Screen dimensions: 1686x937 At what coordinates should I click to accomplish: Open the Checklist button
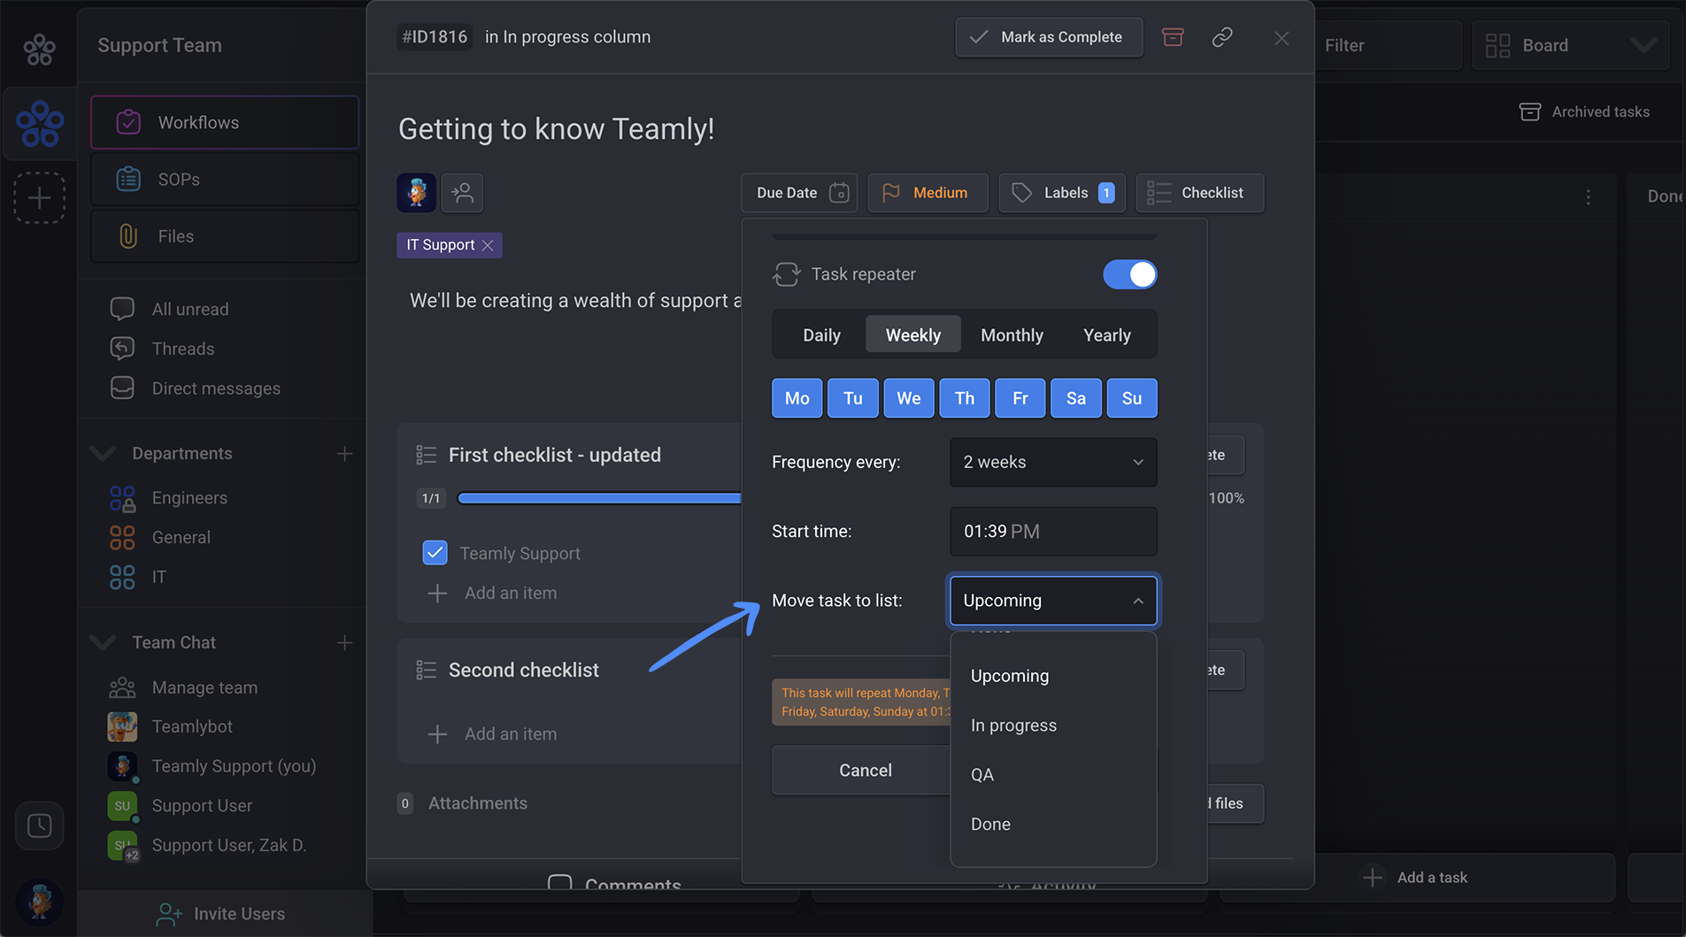pos(1199,193)
